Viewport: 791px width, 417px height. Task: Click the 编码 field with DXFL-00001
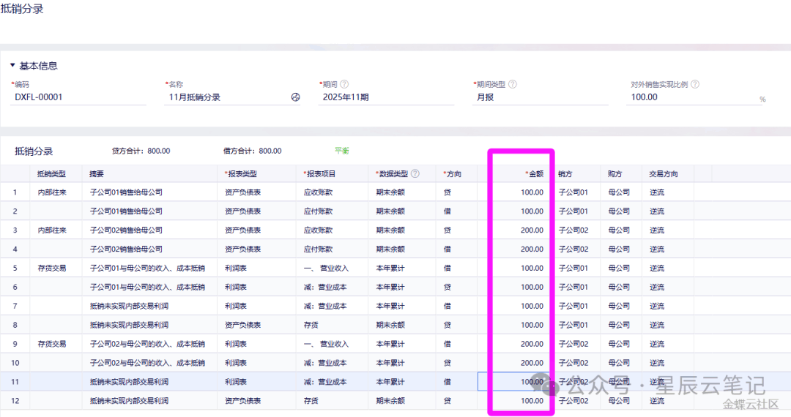pyautogui.click(x=59, y=97)
